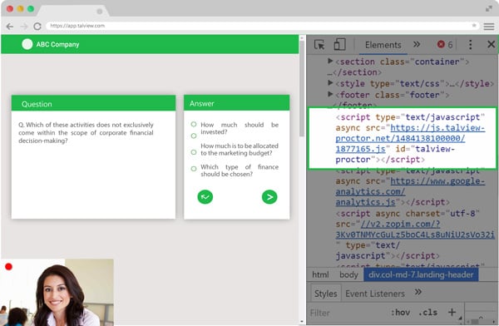
Task: Switch to the Event Listeners tab
Action: [x=375, y=294]
